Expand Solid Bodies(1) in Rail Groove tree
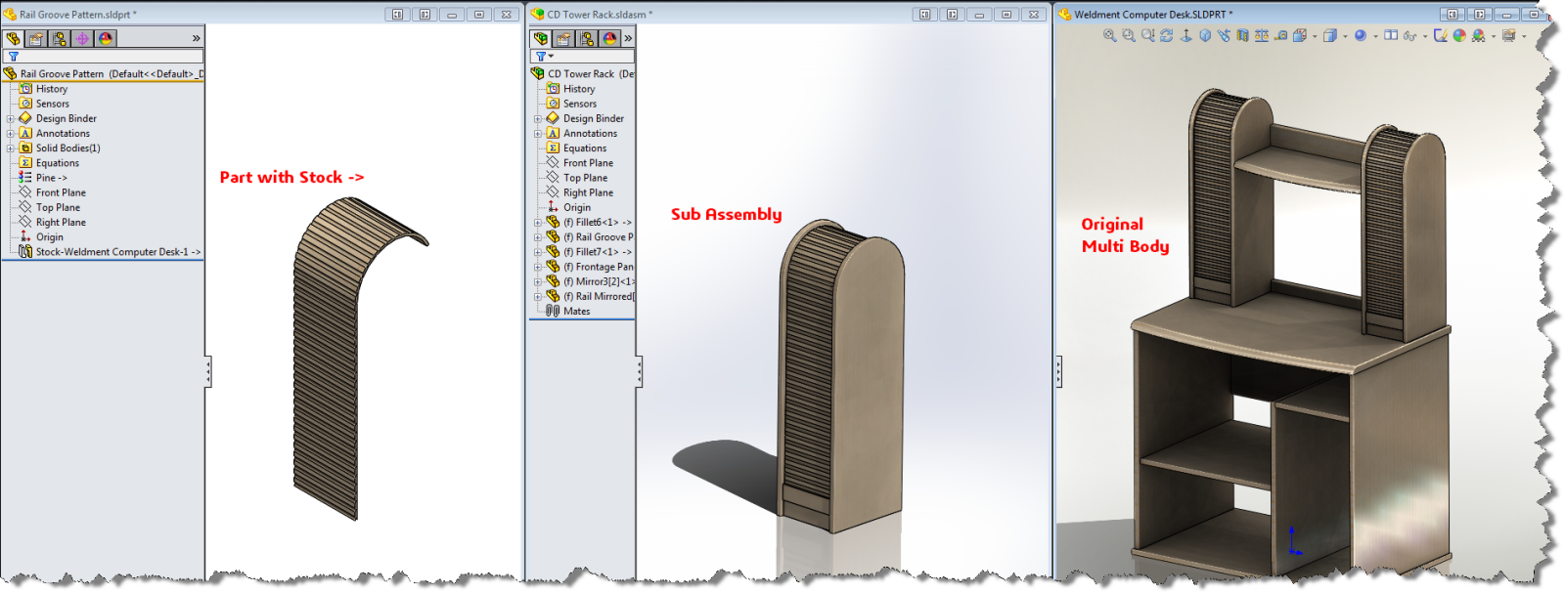The height and width of the screenshot is (593, 1565). point(11,148)
